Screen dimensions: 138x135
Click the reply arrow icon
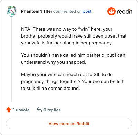click(39, 110)
